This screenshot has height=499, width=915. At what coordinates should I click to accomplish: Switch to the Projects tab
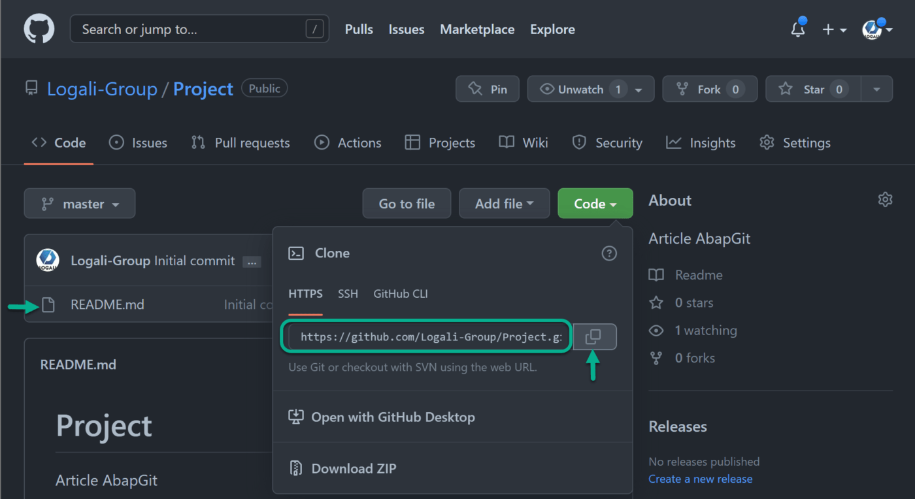click(440, 143)
